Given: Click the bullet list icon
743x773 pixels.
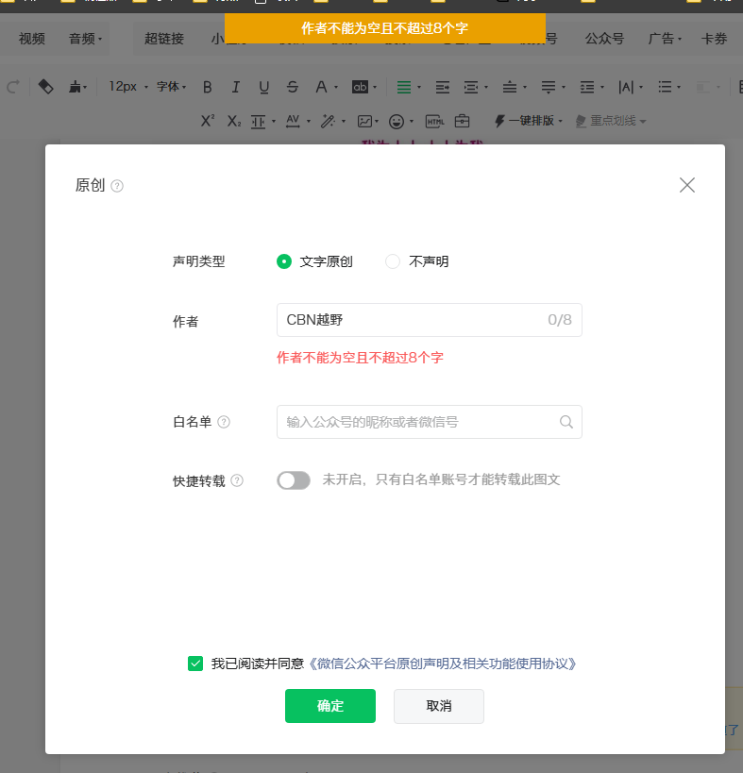Looking at the screenshot, I should click(665, 87).
